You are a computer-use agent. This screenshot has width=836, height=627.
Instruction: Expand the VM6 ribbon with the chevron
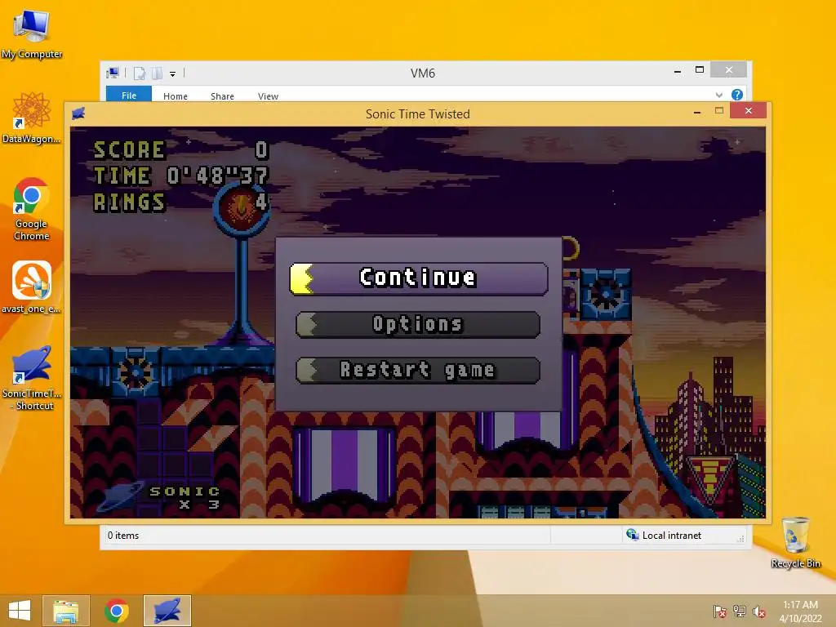718,95
